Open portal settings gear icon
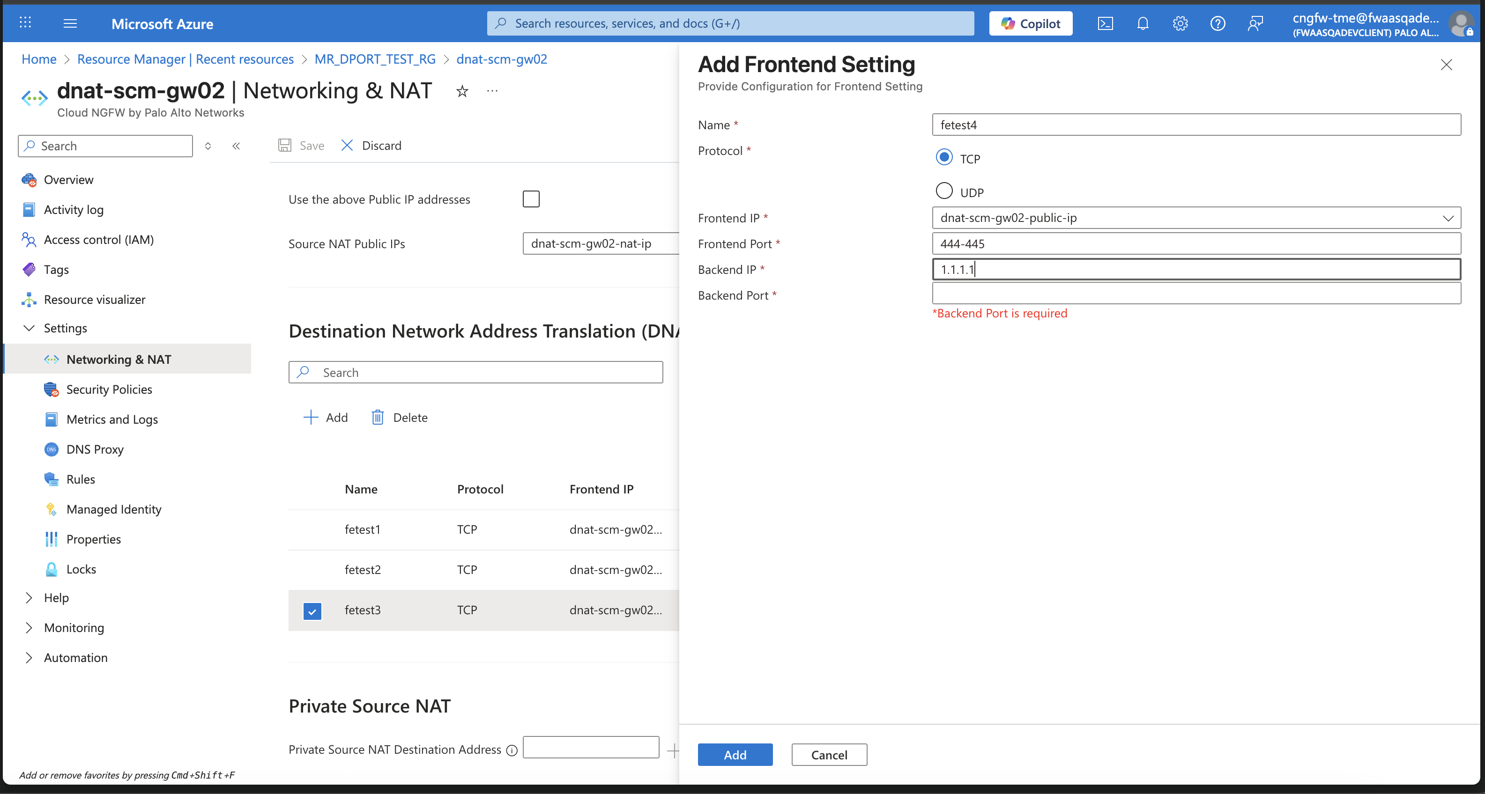Image resolution: width=1485 pixels, height=794 pixels. coord(1180,23)
